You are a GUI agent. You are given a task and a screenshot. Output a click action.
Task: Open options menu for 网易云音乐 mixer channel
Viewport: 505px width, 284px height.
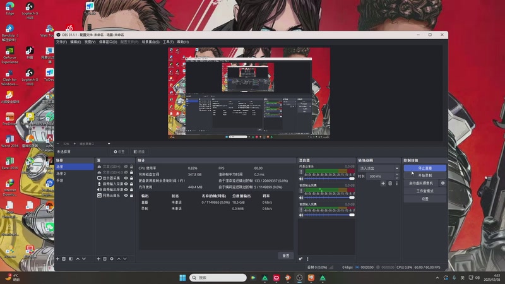pyautogui.click(x=301, y=172)
